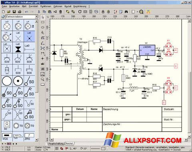This screenshot has height=152, width=192.
Task: Select the pointer arrow tool
Action: click(x=43, y=17)
